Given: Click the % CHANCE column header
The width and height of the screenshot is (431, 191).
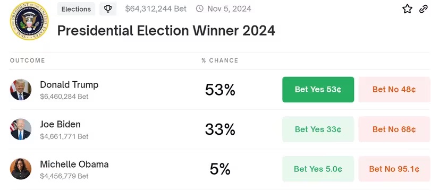Looking at the screenshot, I should point(219,60).
